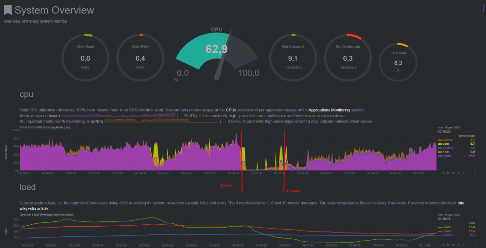Click the iowait sparkline mini chart
486x248 pixels.
[x=119, y=115]
